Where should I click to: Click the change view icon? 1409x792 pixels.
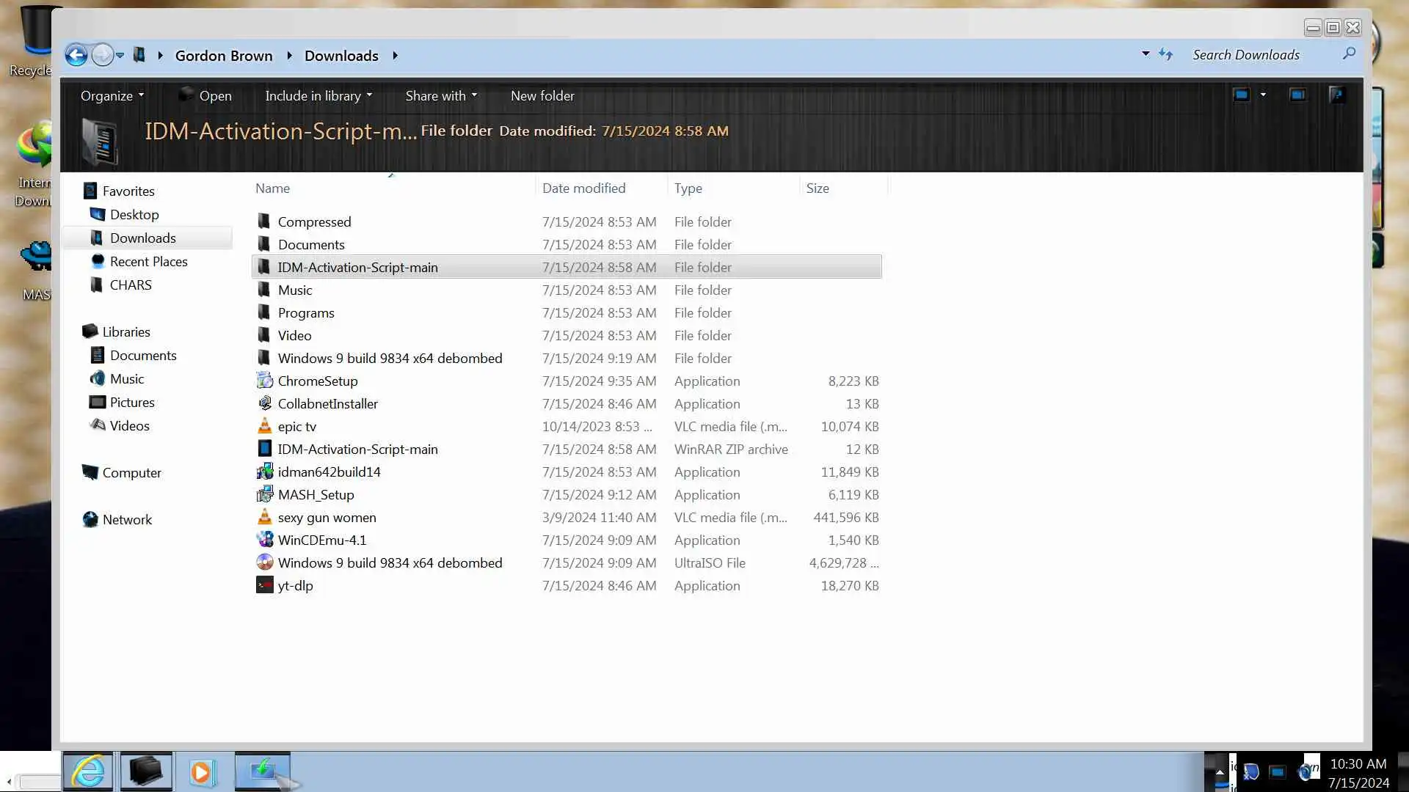tap(1241, 95)
